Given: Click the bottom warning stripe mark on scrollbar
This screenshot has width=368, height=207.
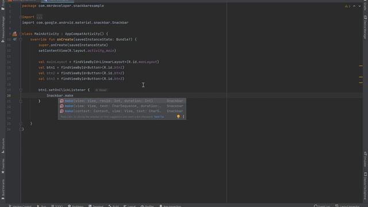Looking at the screenshot, I should [361, 83].
